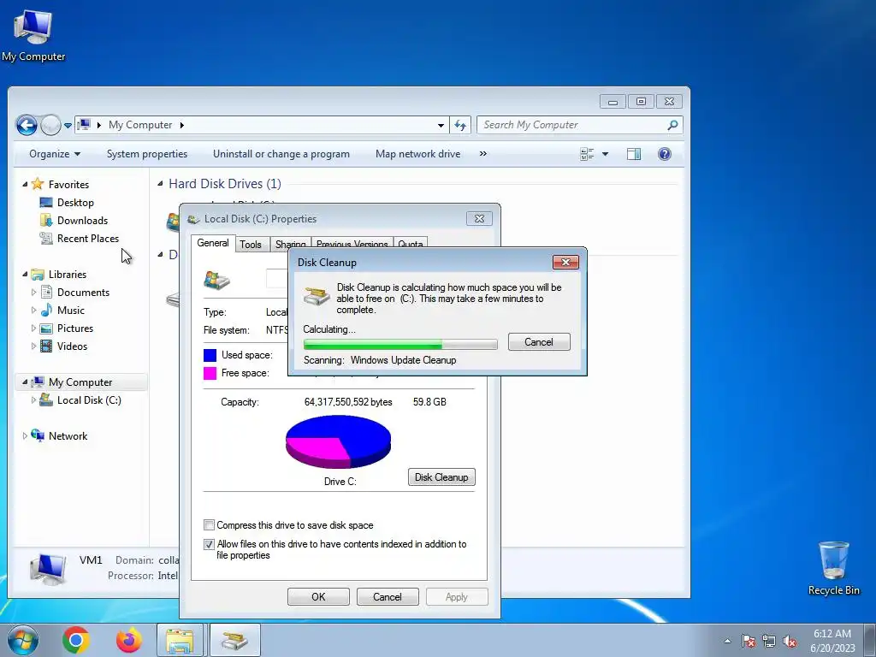Click Cancel in Properties dialog
Screen dimensions: 876x657
click(388, 596)
